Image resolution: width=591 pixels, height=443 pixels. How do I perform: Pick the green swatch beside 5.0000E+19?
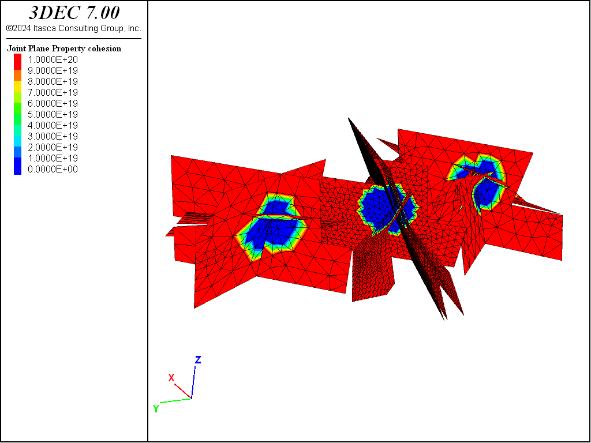(x=18, y=108)
